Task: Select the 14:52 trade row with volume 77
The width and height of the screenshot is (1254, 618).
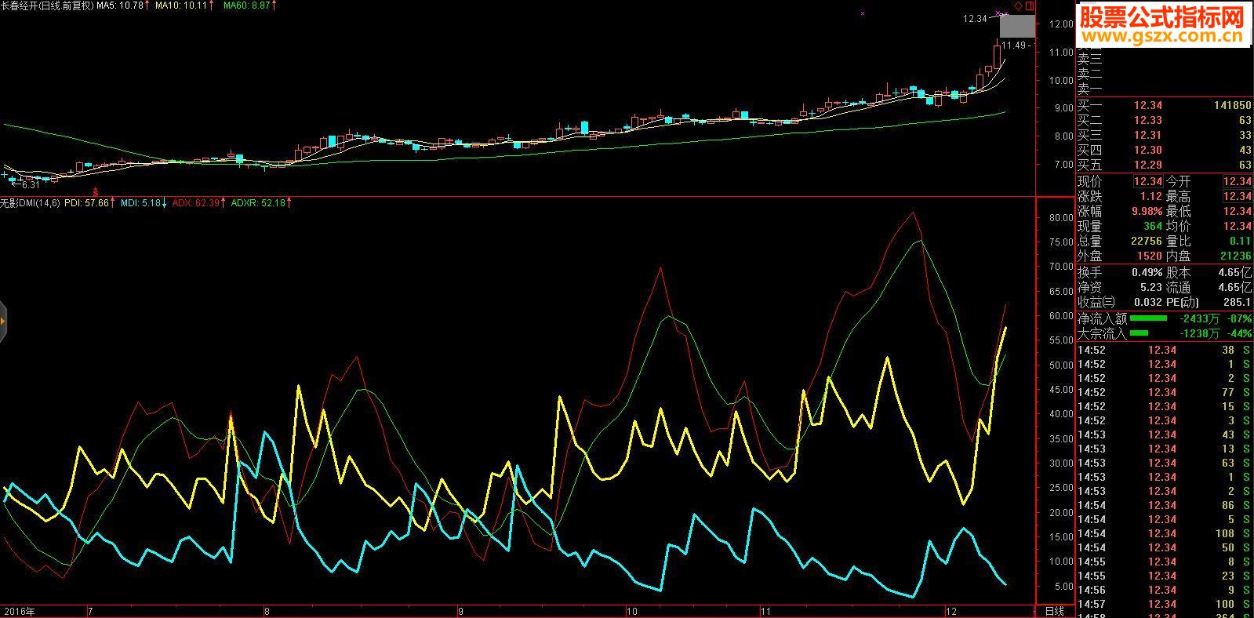Action: (x=1165, y=392)
